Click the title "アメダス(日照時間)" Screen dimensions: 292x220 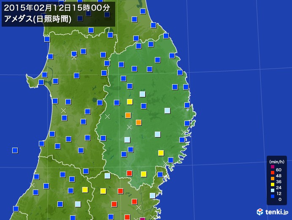[38, 19]
